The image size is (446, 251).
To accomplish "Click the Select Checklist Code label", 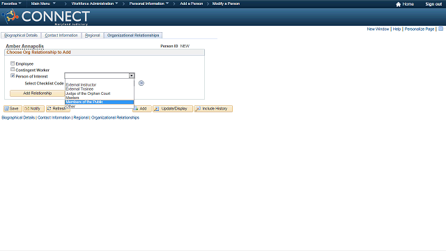I will pyautogui.click(x=44, y=84).
